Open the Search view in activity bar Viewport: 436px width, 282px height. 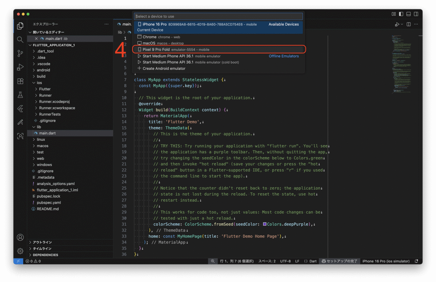click(x=20, y=40)
